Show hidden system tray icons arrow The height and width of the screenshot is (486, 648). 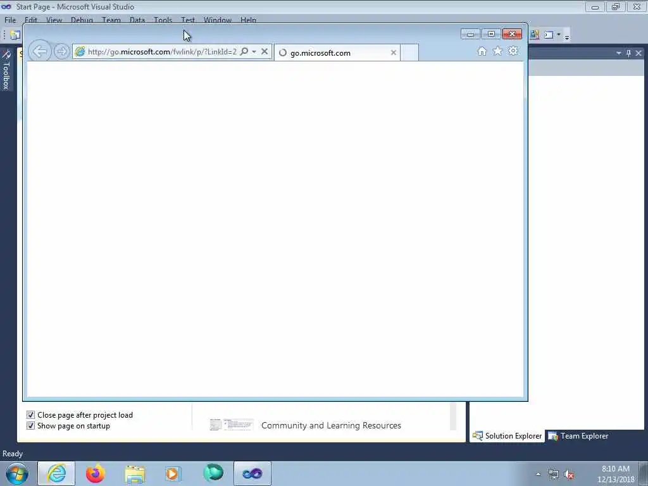[x=538, y=474]
